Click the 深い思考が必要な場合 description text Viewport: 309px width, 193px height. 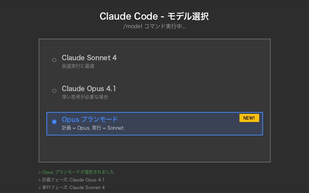pyautogui.click(x=85, y=97)
